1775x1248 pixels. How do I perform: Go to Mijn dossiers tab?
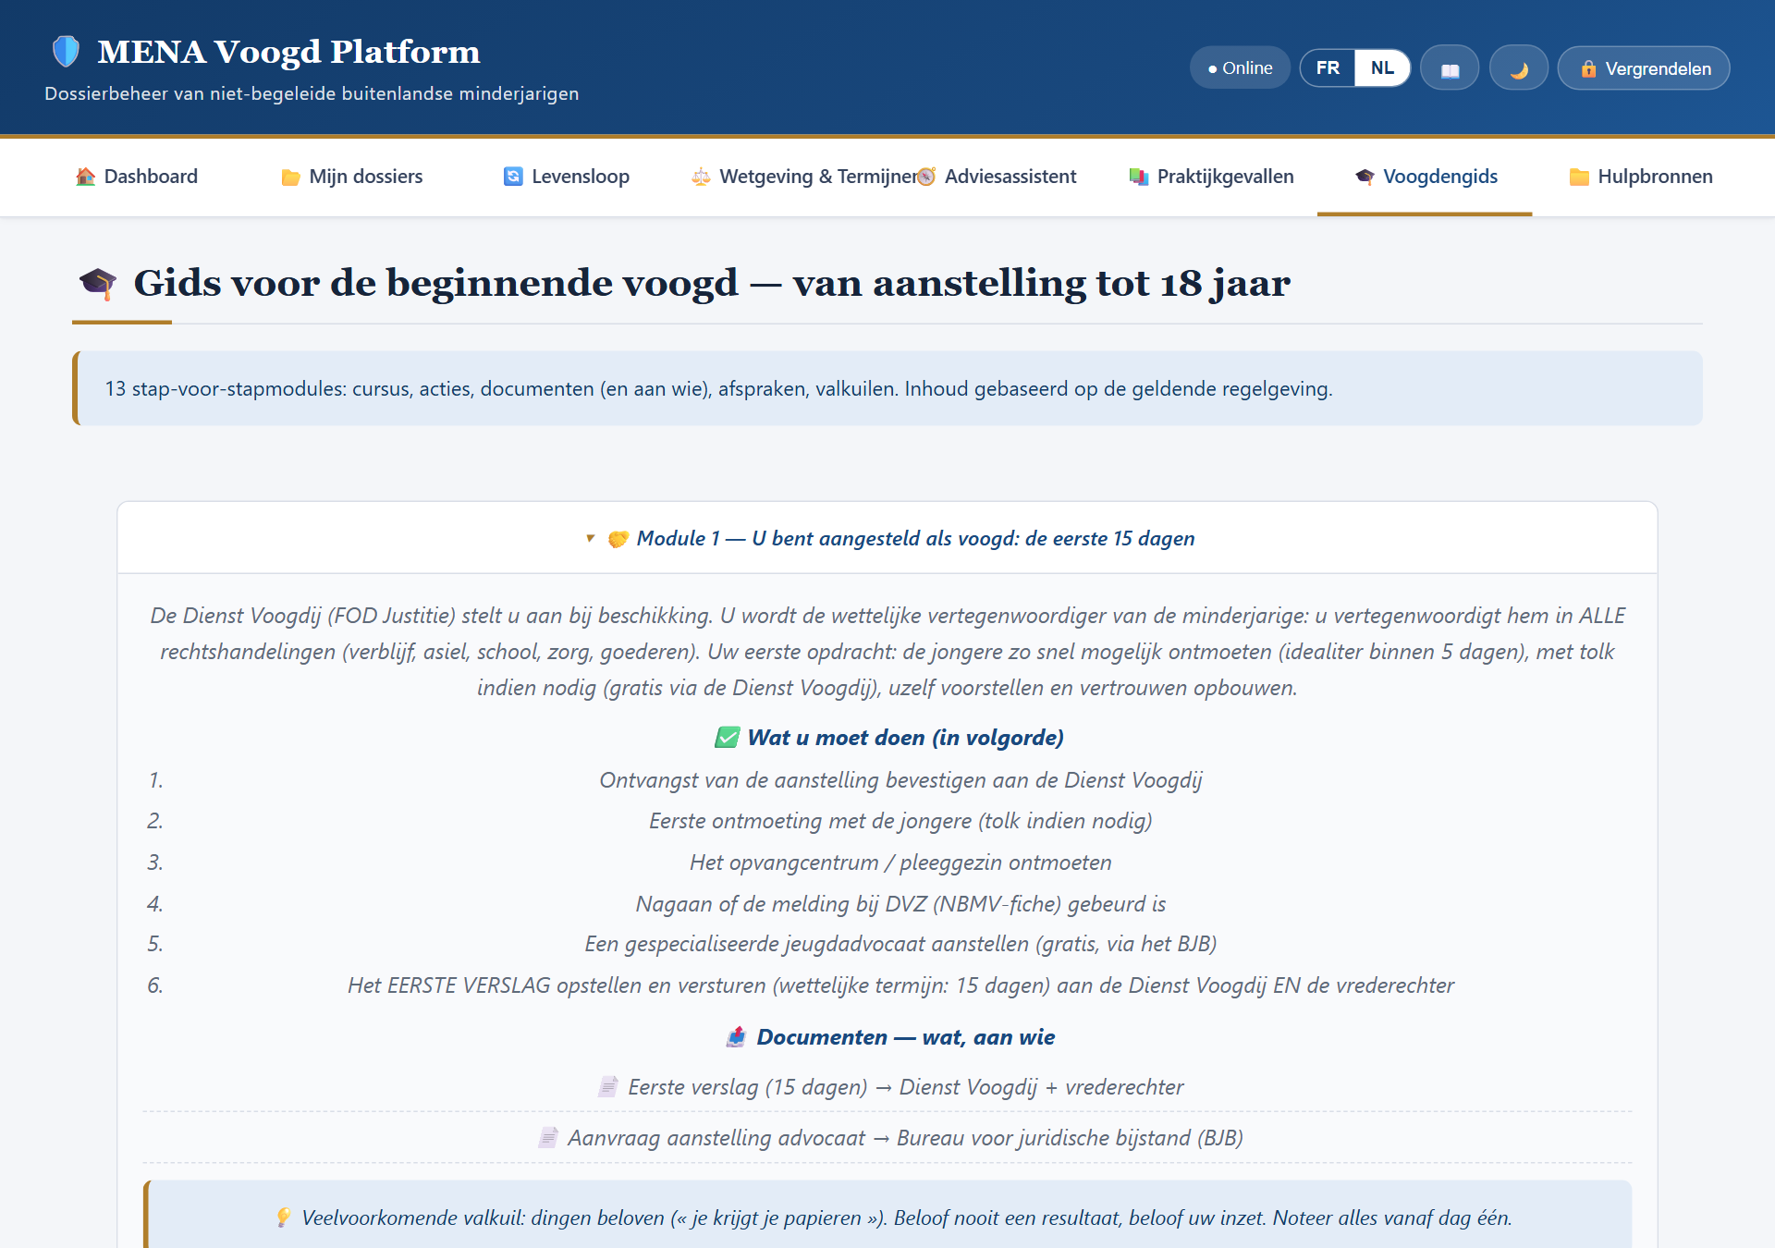pyautogui.click(x=351, y=177)
